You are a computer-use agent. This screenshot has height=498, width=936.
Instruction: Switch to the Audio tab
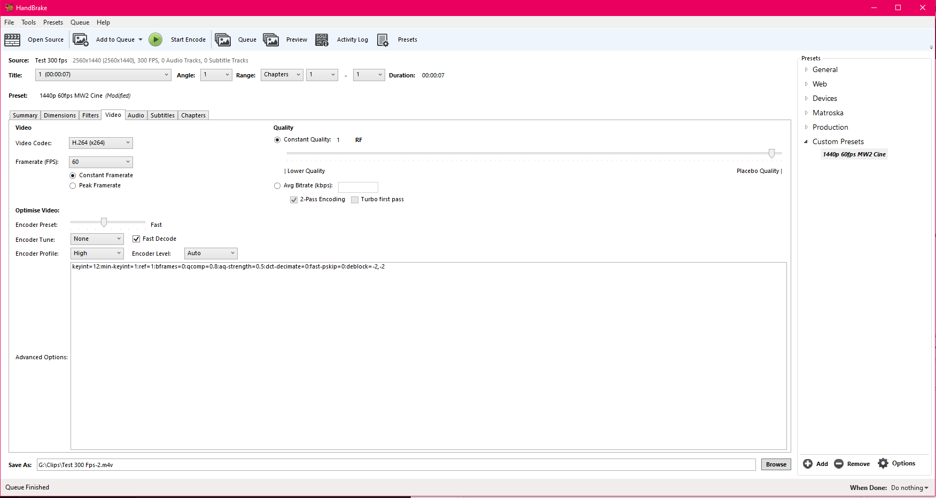(x=136, y=115)
